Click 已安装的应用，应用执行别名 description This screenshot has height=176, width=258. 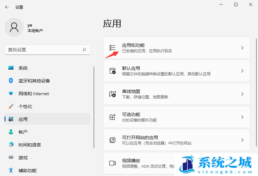[x=147, y=51]
